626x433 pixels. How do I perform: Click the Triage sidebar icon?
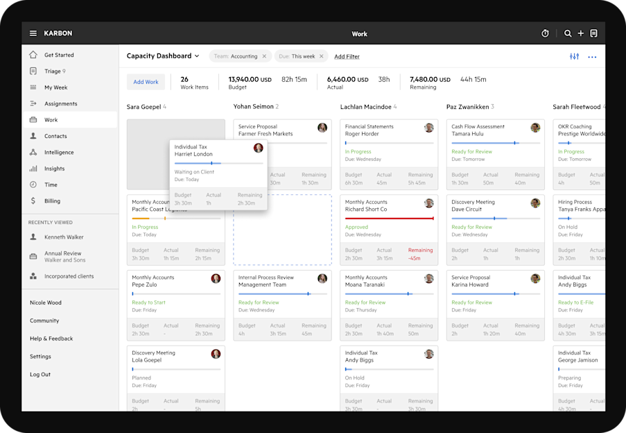point(33,71)
